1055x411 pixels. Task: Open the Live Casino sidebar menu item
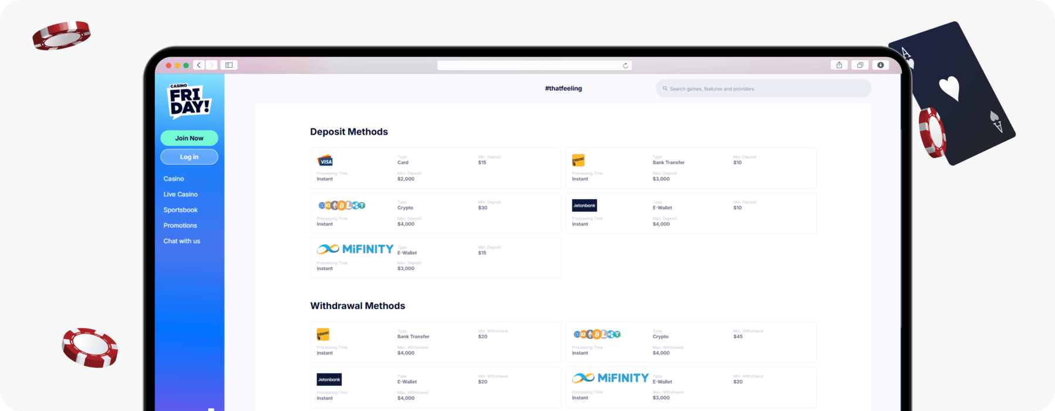tap(181, 194)
